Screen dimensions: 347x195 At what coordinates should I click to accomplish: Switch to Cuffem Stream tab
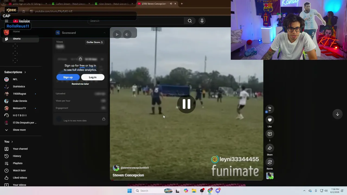tap(71, 4)
